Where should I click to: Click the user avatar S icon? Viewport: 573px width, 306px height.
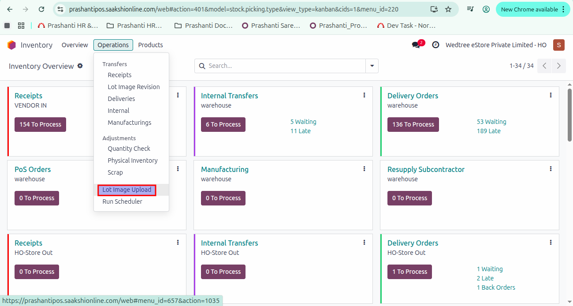(x=558, y=45)
